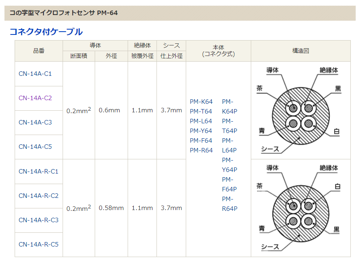Click the 本体 (コネクタ式) column header

pos(218,51)
